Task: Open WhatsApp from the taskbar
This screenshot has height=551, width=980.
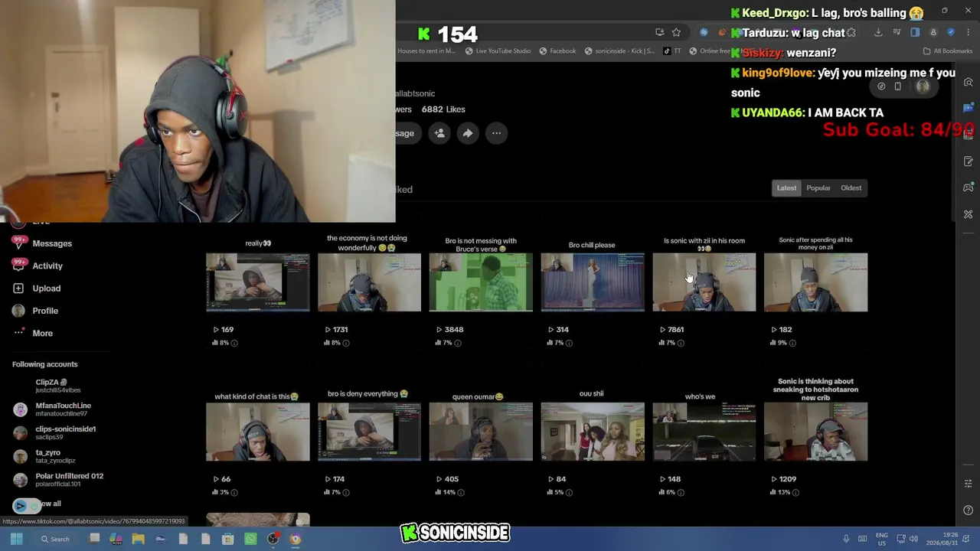Action: click(x=250, y=539)
